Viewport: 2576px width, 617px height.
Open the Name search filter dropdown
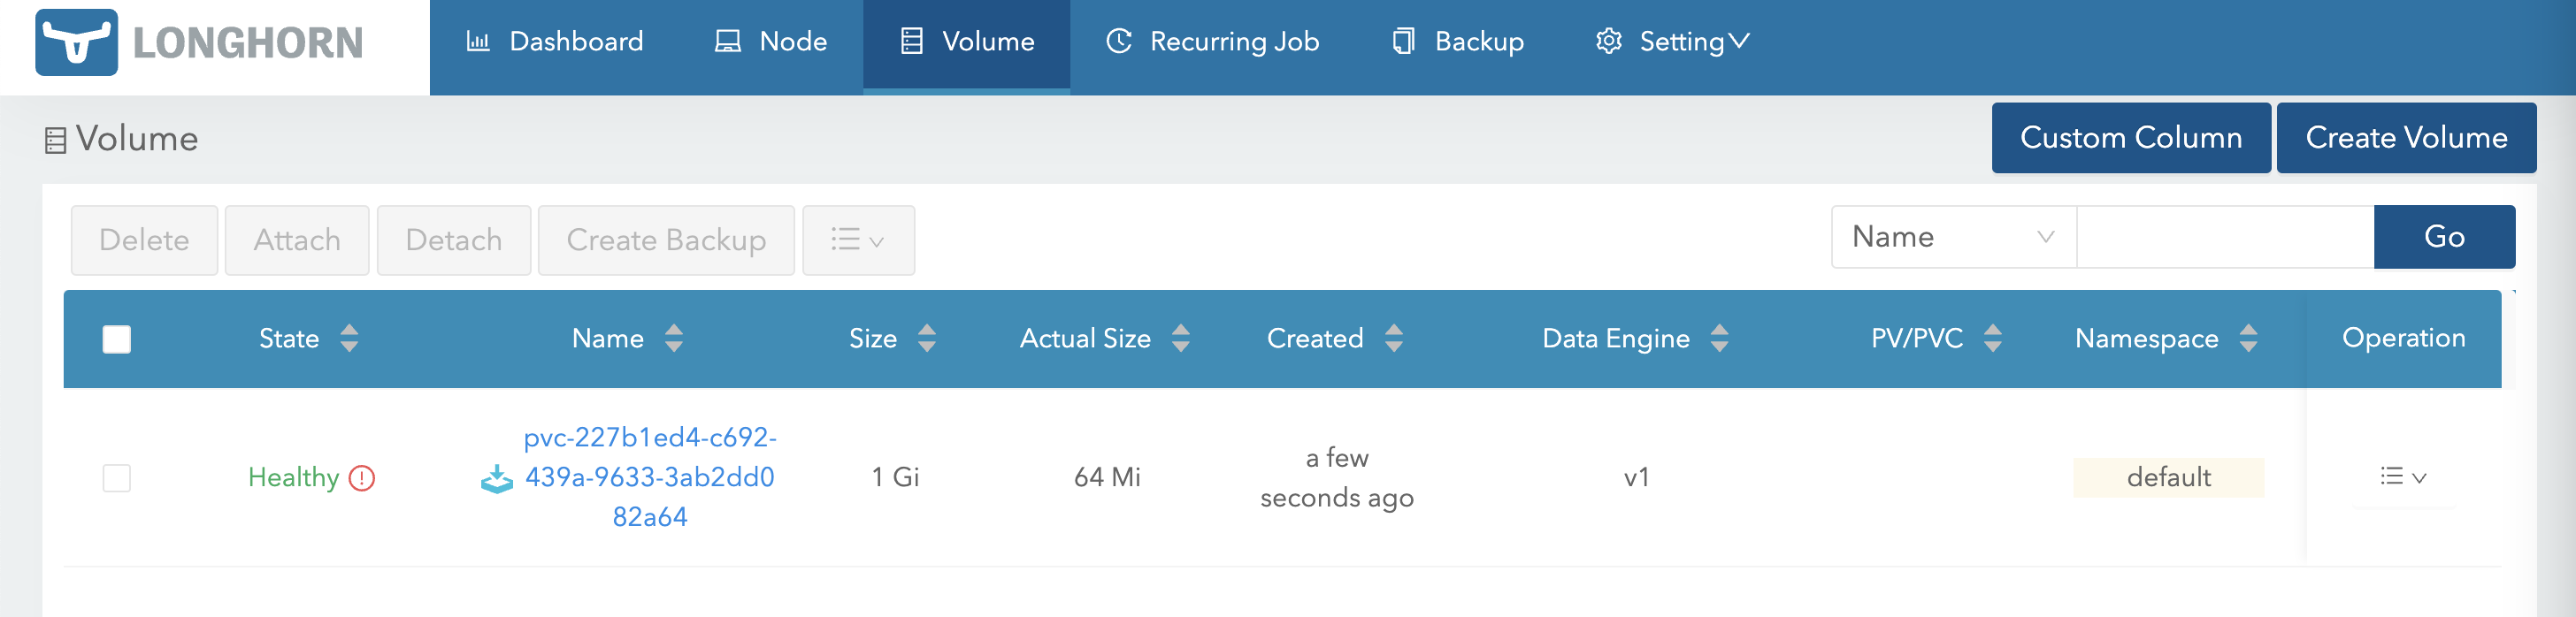pos(1952,237)
